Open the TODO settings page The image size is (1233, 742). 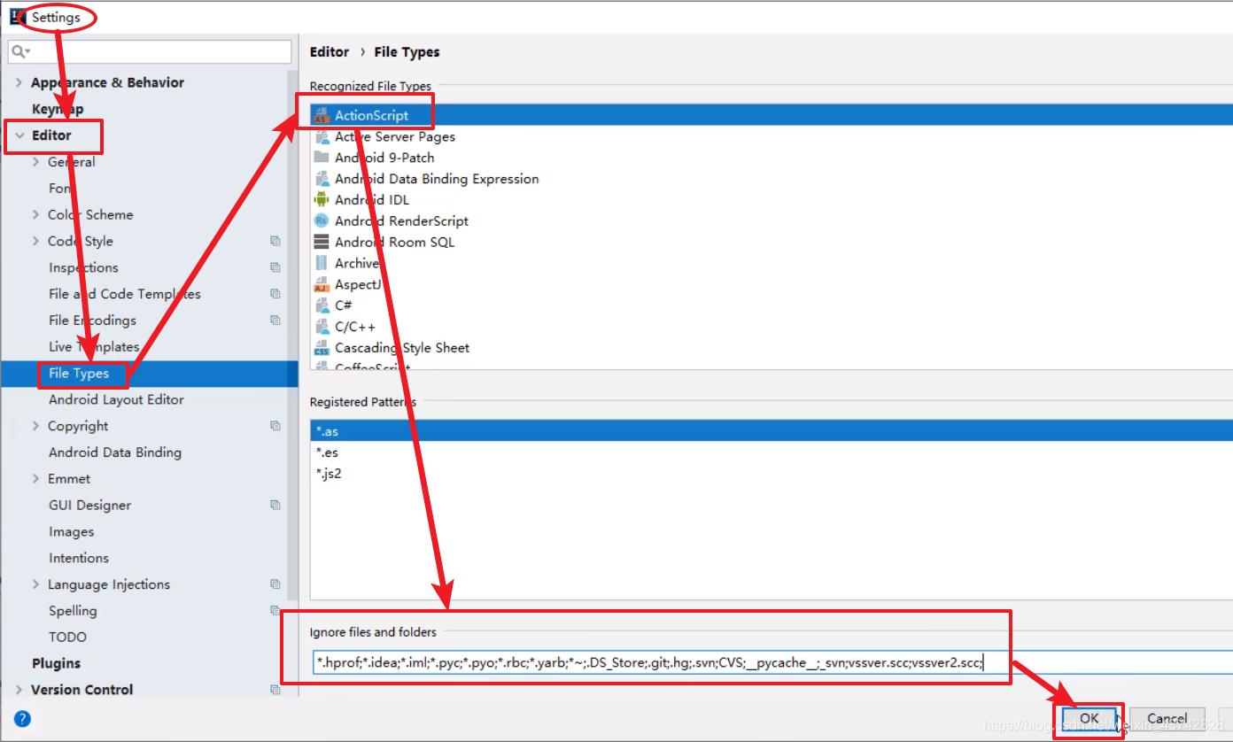pyautogui.click(x=67, y=637)
